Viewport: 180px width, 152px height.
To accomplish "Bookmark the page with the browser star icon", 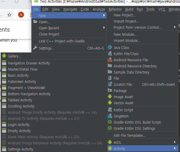I will coord(9,15).
